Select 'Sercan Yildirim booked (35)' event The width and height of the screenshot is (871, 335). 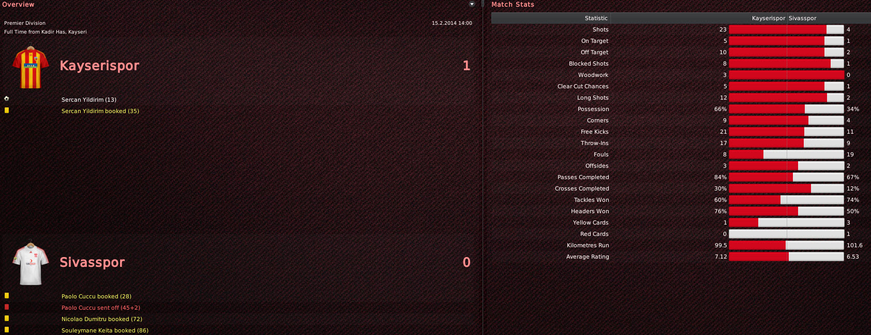click(x=100, y=111)
